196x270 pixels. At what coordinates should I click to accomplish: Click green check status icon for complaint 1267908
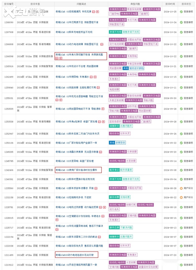(181, 32)
